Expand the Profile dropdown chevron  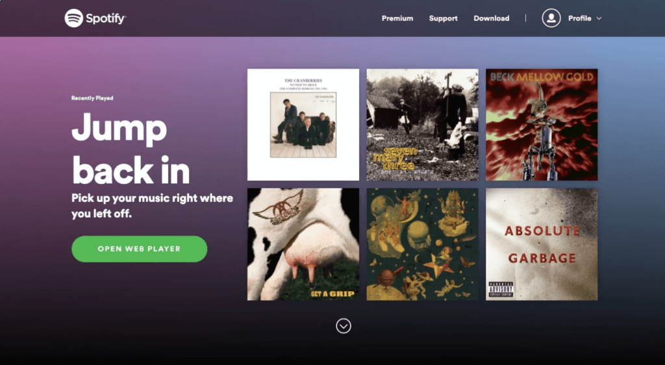599,19
